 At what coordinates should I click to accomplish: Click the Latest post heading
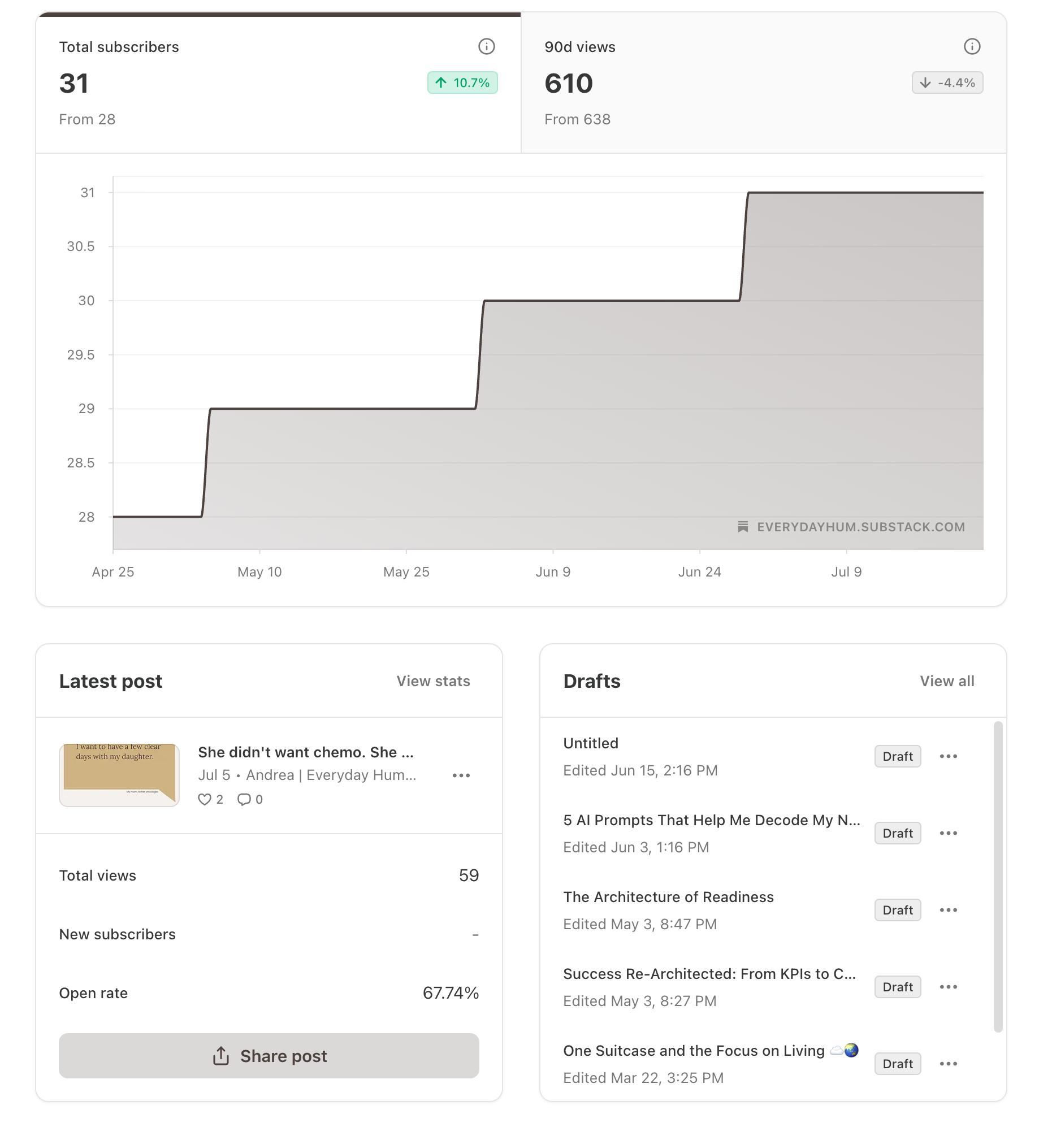111,681
